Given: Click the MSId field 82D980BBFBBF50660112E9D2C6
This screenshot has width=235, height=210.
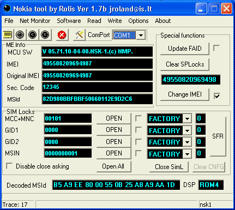Looking at the screenshot, I should click(x=97, y=99).
